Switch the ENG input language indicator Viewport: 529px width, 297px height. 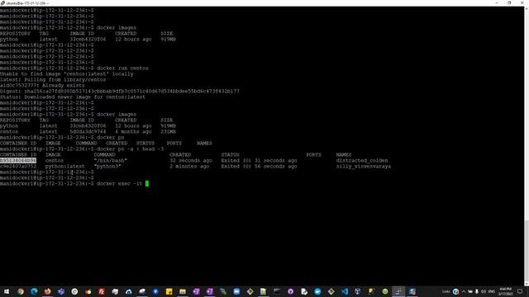click(492, 291)
